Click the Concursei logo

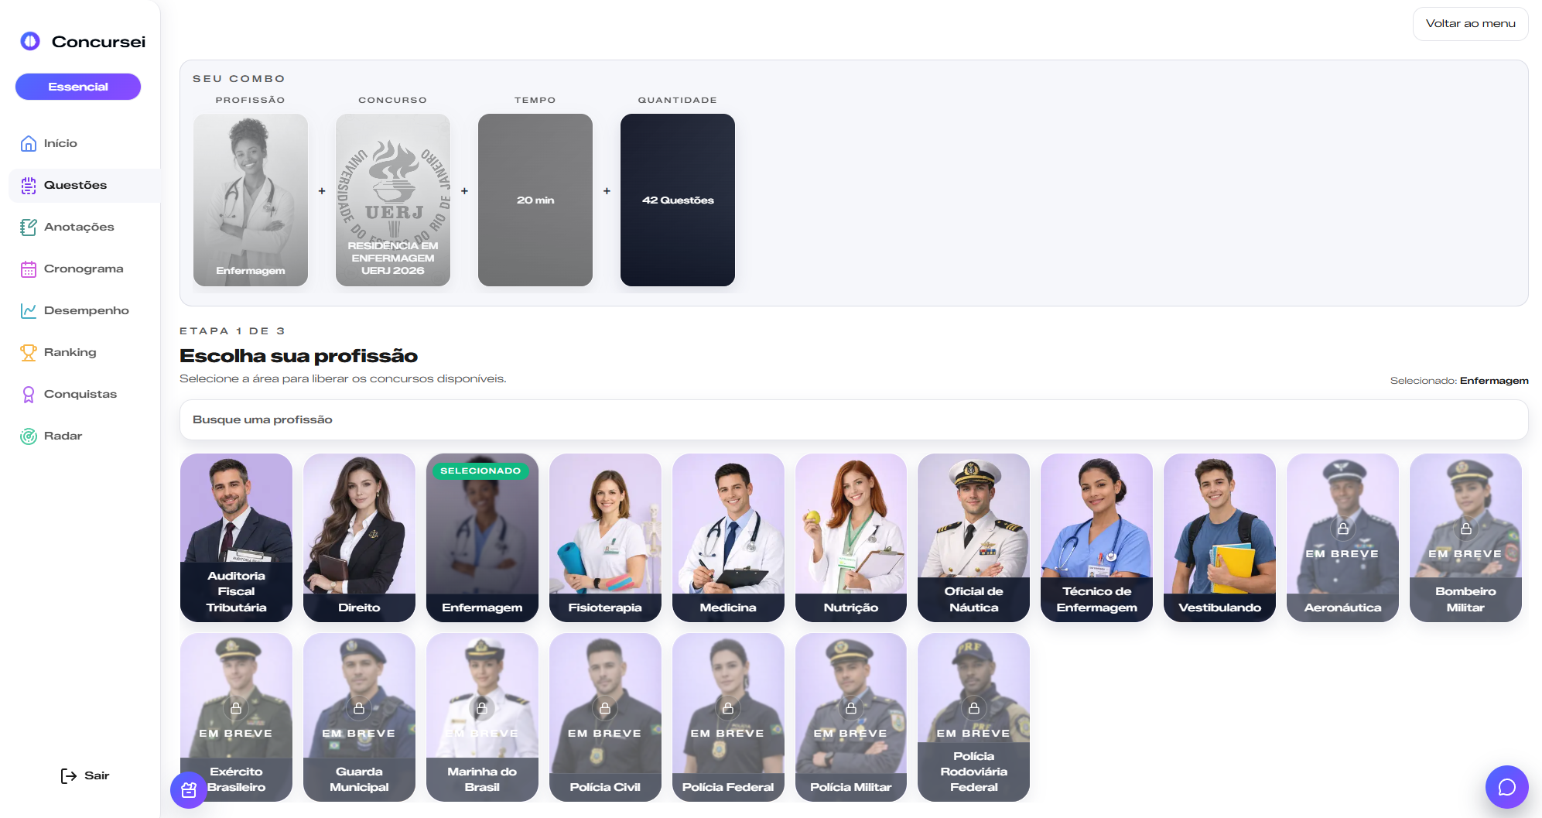point(83,42)
